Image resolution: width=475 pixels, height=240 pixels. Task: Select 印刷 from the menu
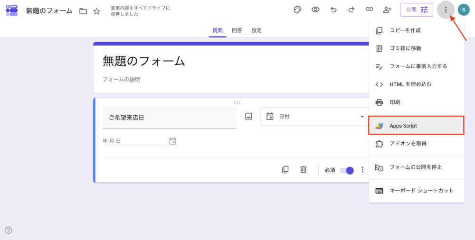(x=417, y=102)
